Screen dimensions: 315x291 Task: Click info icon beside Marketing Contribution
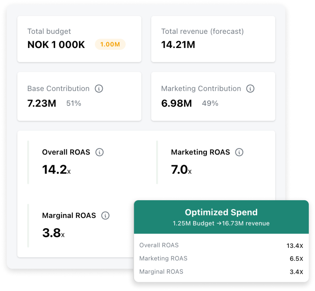point(250,89)
